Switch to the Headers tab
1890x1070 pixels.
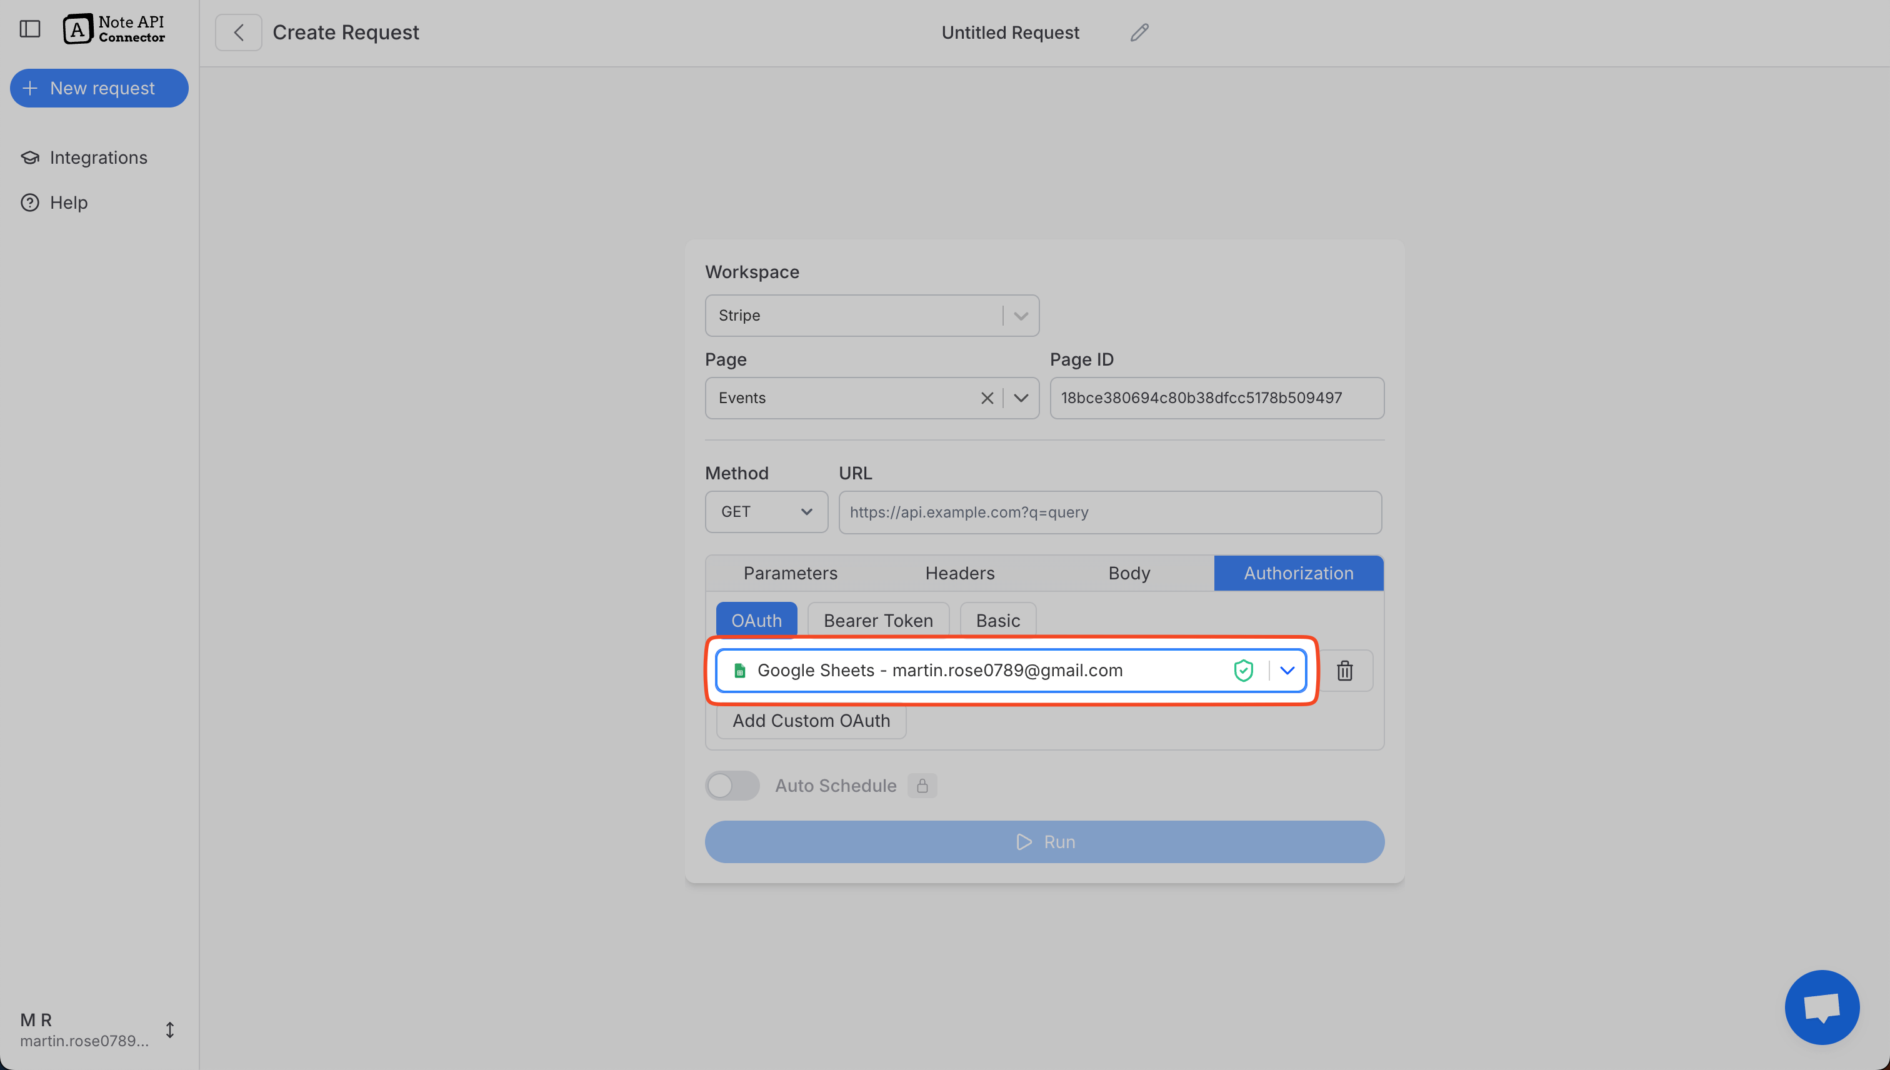(960, 572)
